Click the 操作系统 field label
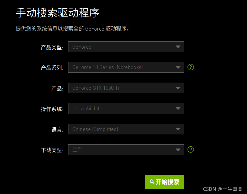 [52, 109]
